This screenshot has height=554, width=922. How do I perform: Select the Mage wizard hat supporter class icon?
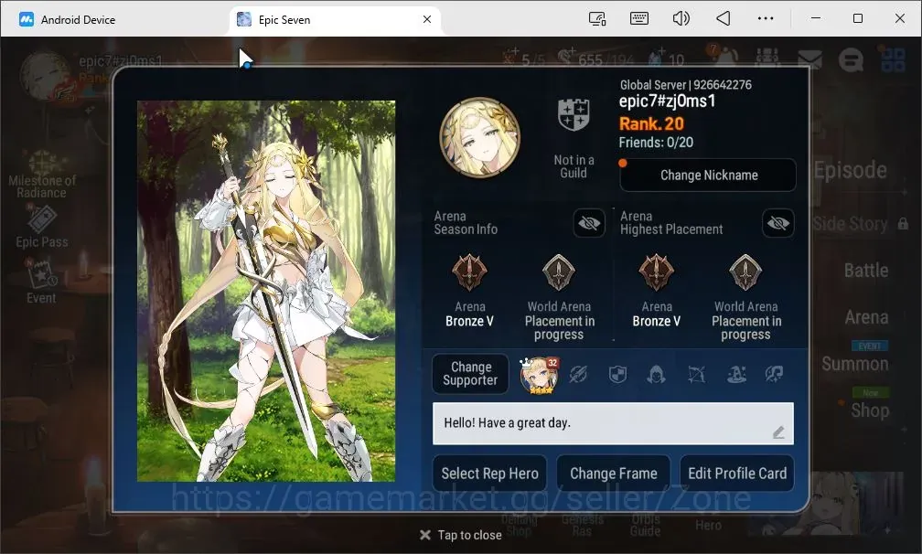(x=736, y=374)
